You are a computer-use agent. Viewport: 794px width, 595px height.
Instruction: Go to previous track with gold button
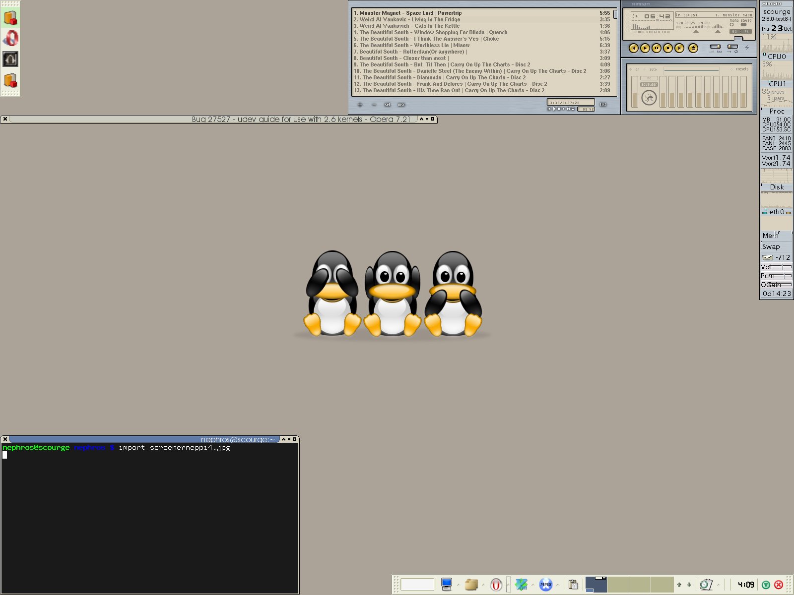[x=633, y=48]
